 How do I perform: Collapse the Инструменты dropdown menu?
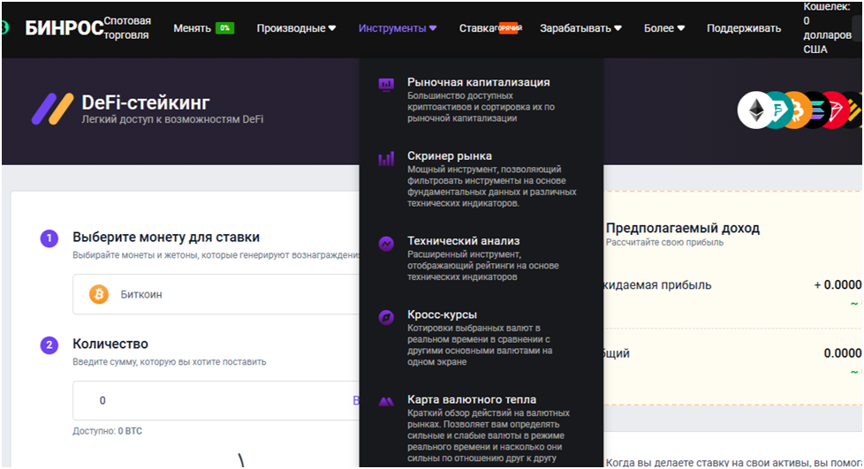coord(398,28)
